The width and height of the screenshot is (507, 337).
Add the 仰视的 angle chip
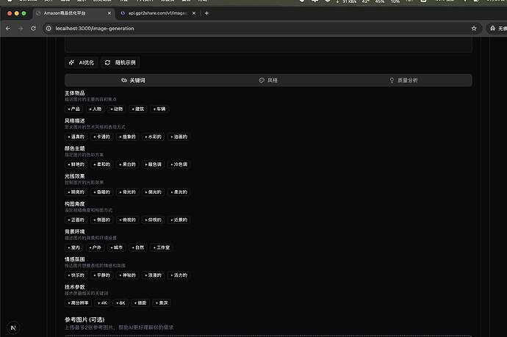(154, 220)
